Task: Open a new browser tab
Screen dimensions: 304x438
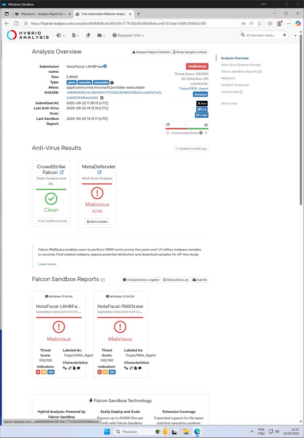Action: [139, 14]
